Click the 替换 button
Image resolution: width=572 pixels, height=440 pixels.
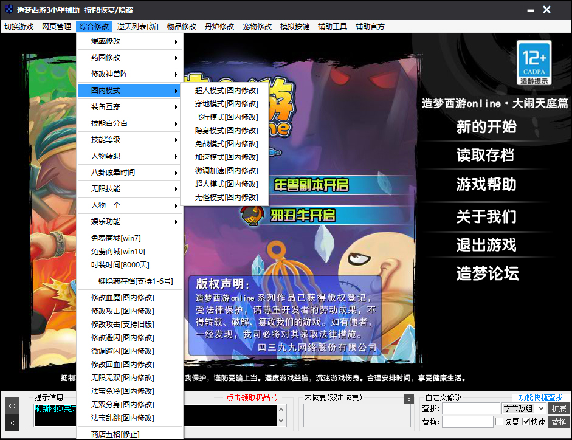559,422
